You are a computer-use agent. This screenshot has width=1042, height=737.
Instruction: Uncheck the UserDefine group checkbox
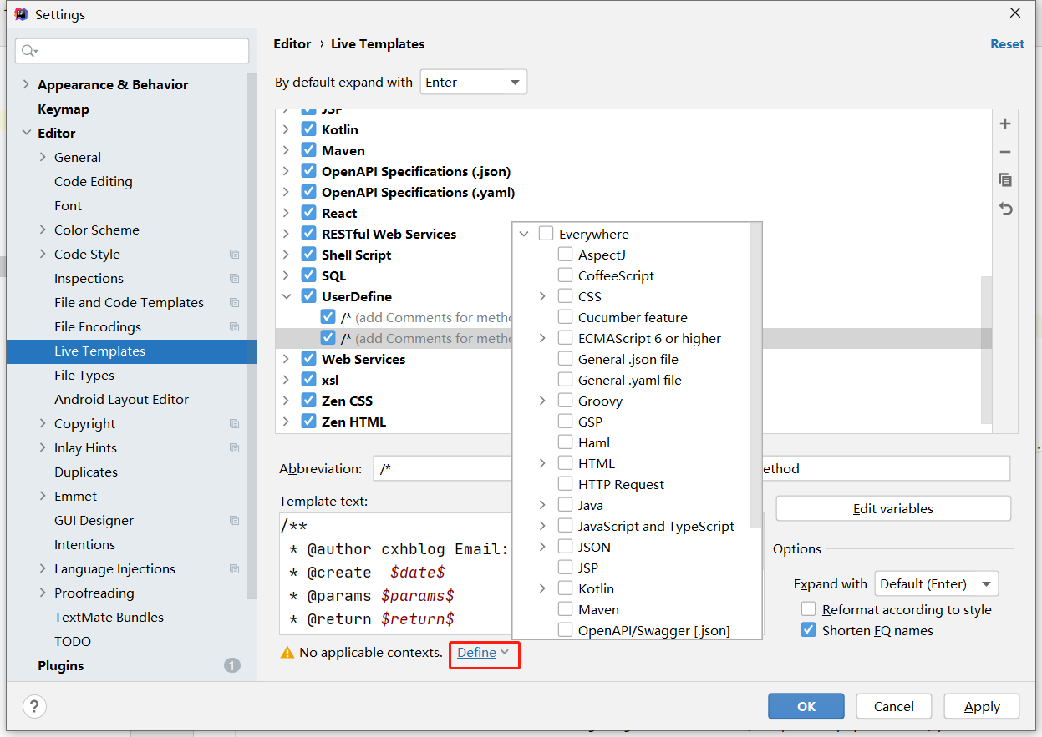[x=308, y=296]
